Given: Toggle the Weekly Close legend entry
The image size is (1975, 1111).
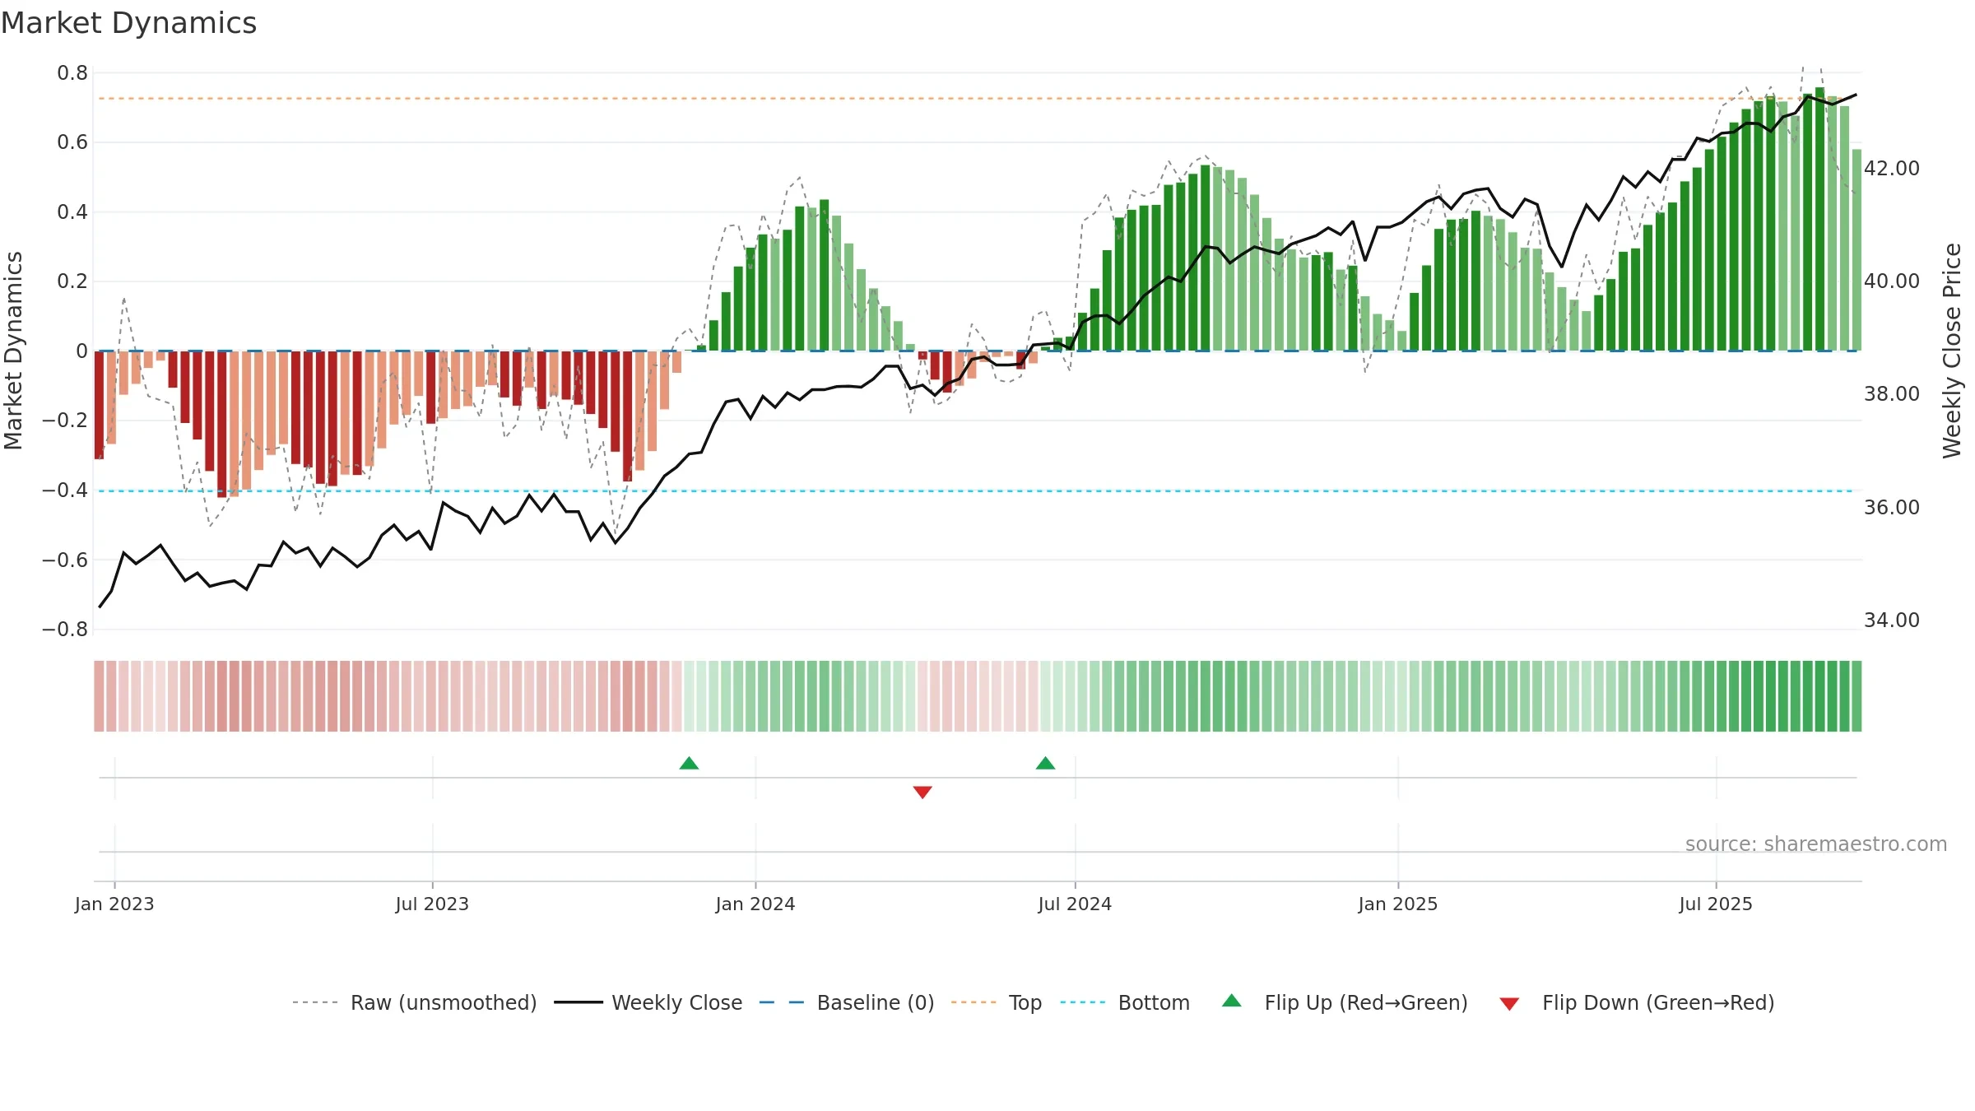Looking at the screenshot, I should tap(648, 1002).
